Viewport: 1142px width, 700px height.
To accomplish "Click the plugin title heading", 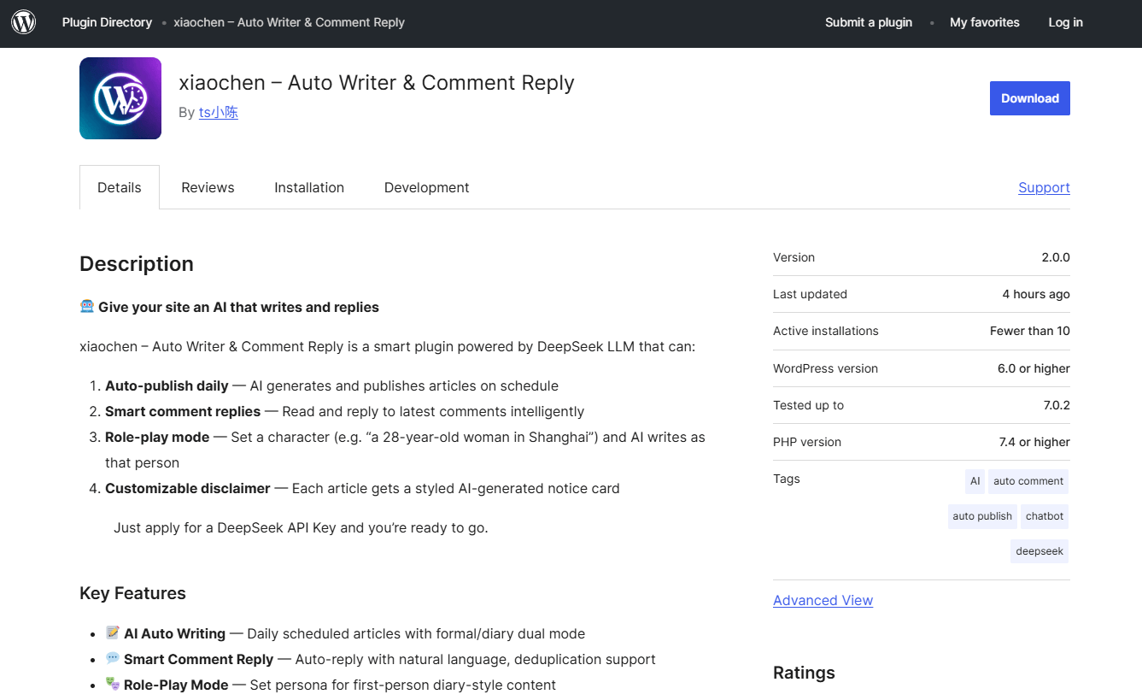I will tap(377, 83).
